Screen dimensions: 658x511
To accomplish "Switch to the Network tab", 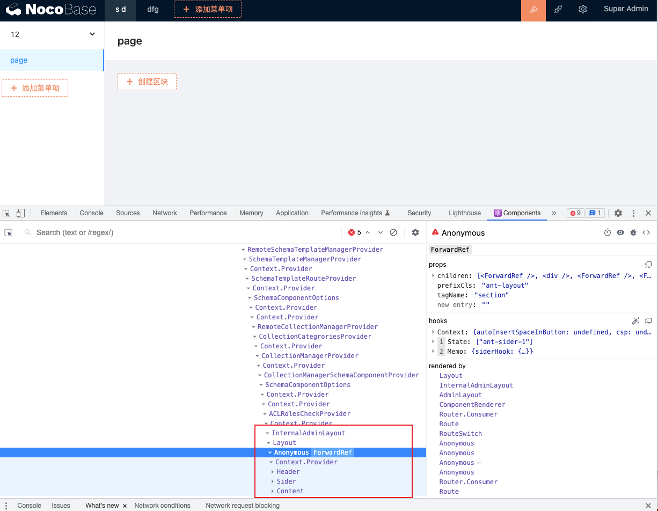I will coord(164,213).
